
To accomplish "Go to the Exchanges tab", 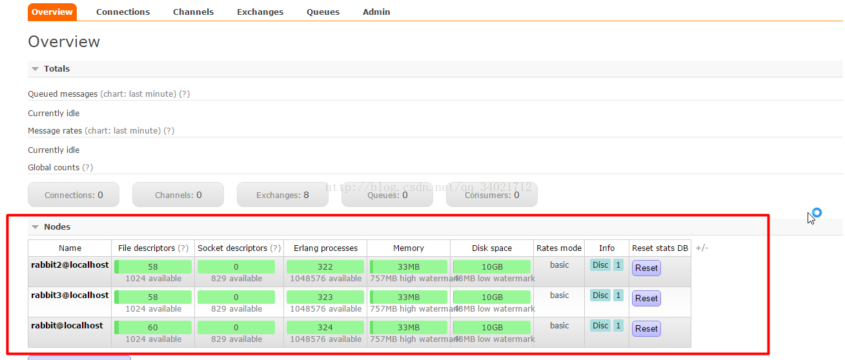I will point(260,12).
